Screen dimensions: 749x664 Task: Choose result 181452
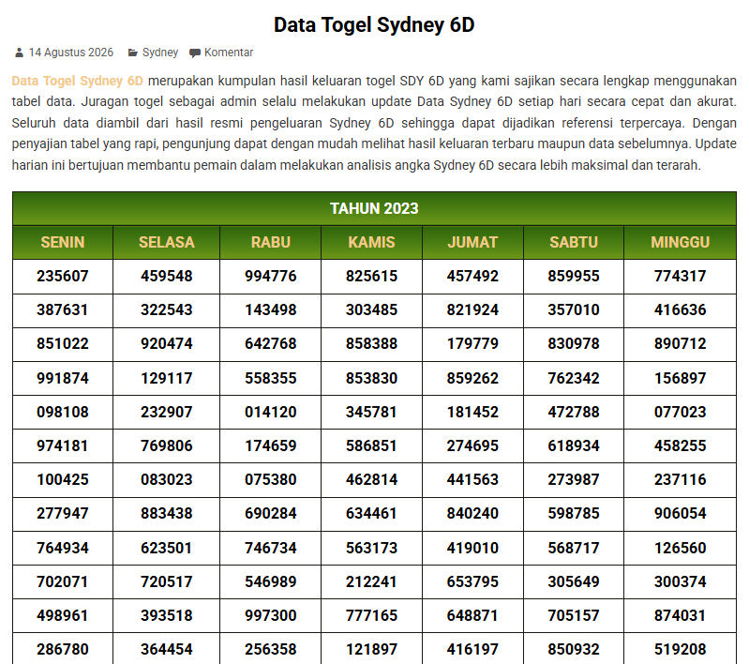pos(472,413)
